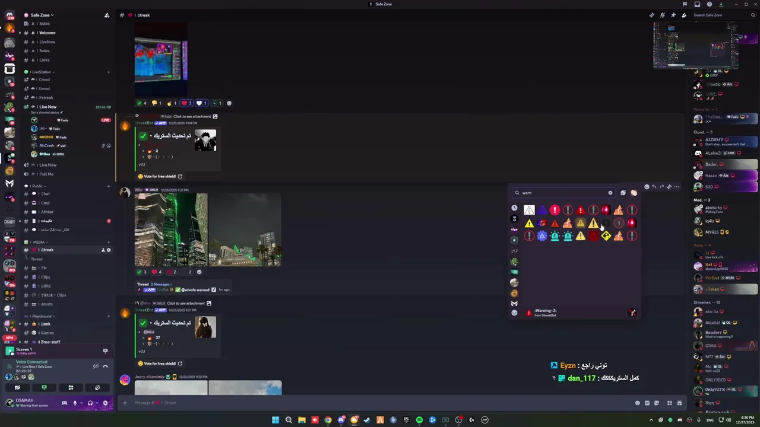The height and width of the screenshot is (427, 760).
Task: Click the second Vote for free shield link
Action: 160,364
